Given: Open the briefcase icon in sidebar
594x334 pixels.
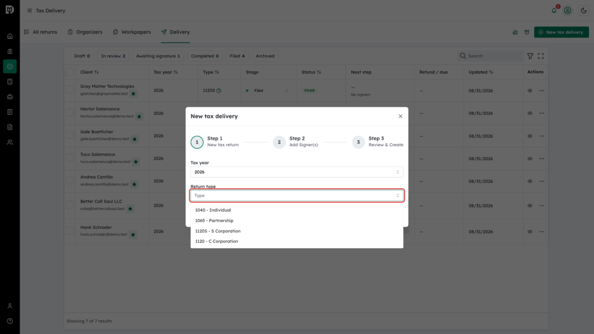Looking at the screenshot, I should pyautogui.click(x=10, y=97).
